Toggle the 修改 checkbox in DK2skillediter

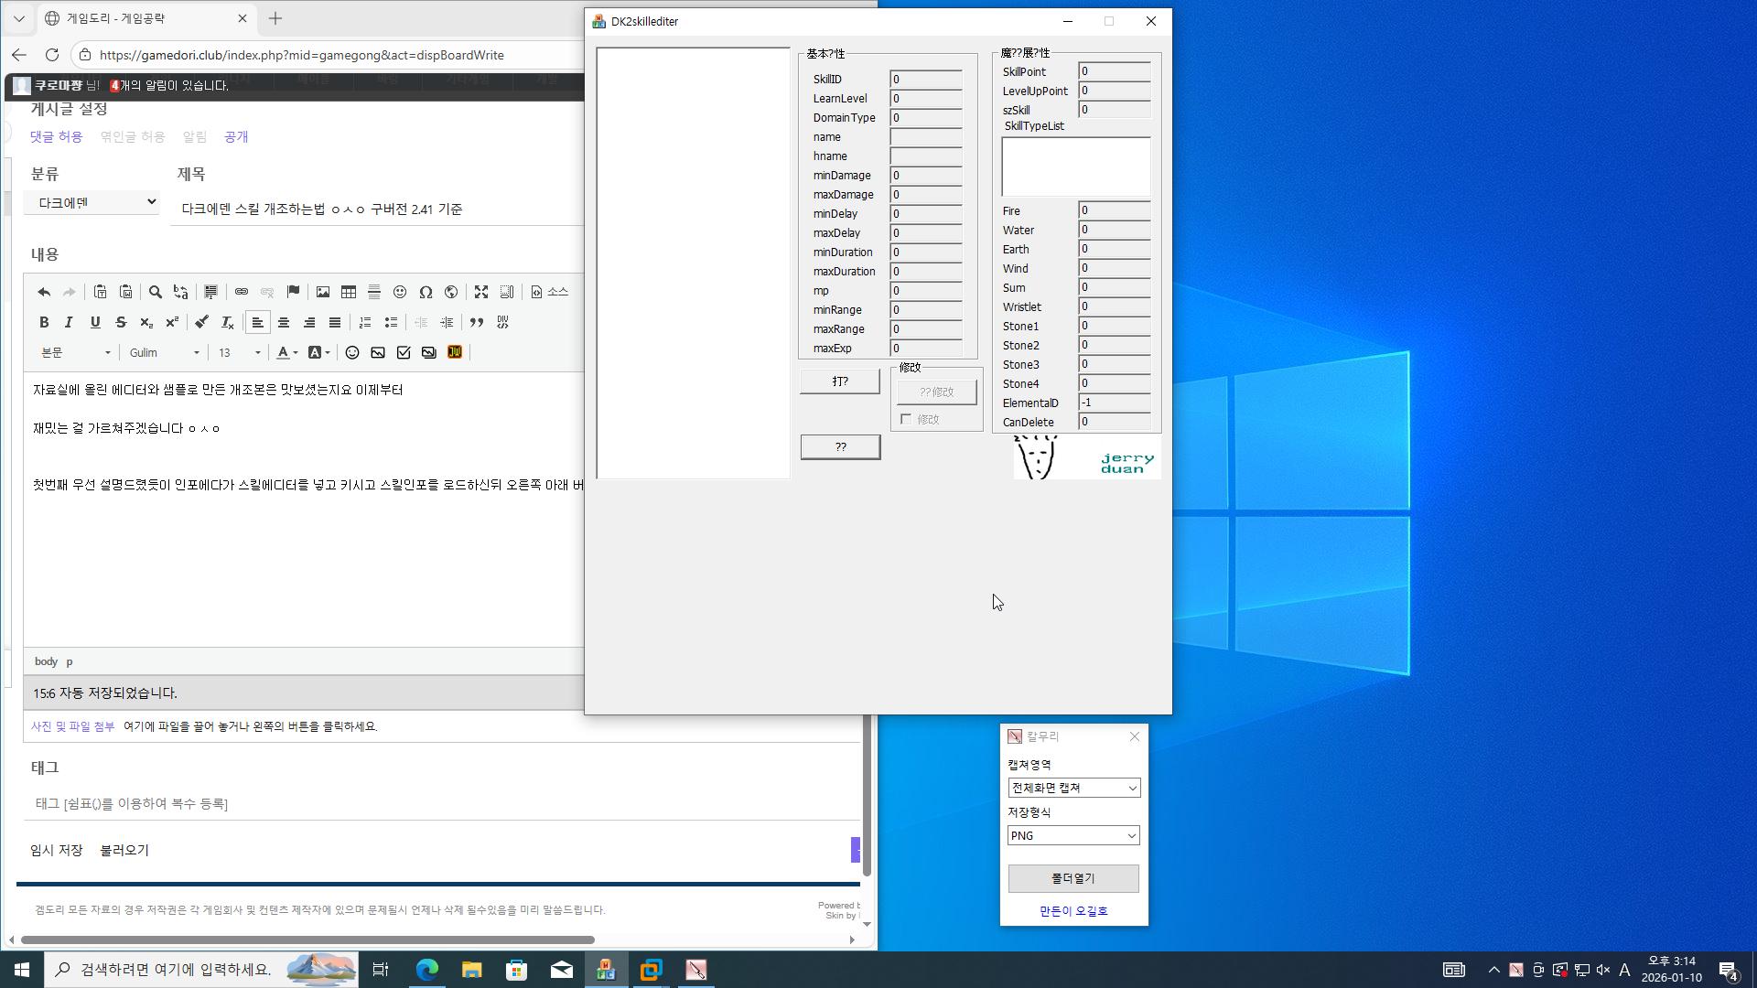(906, 419)
